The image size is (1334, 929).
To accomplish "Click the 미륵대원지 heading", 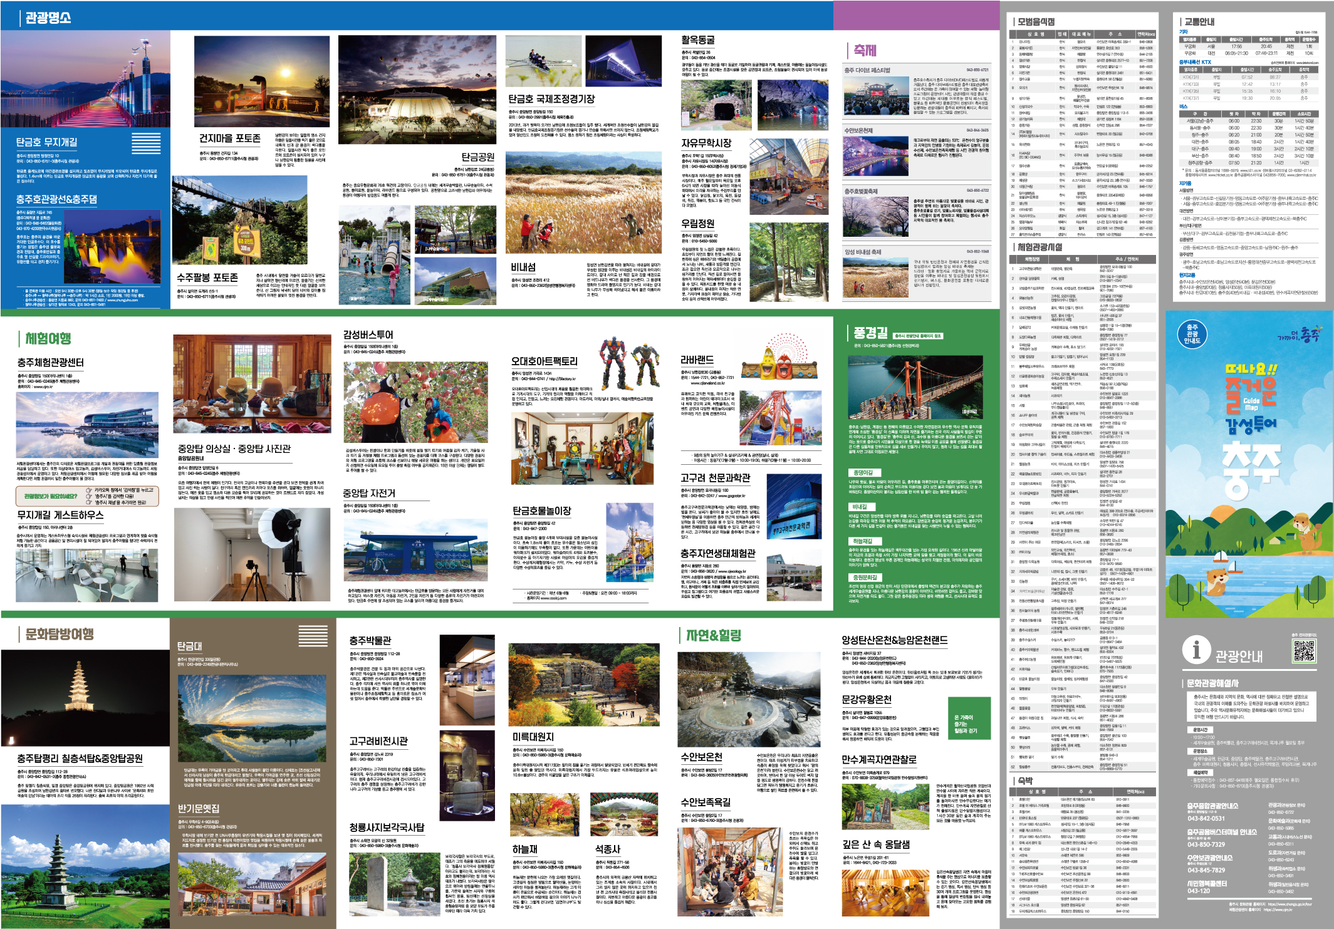I will coord(533,737).
